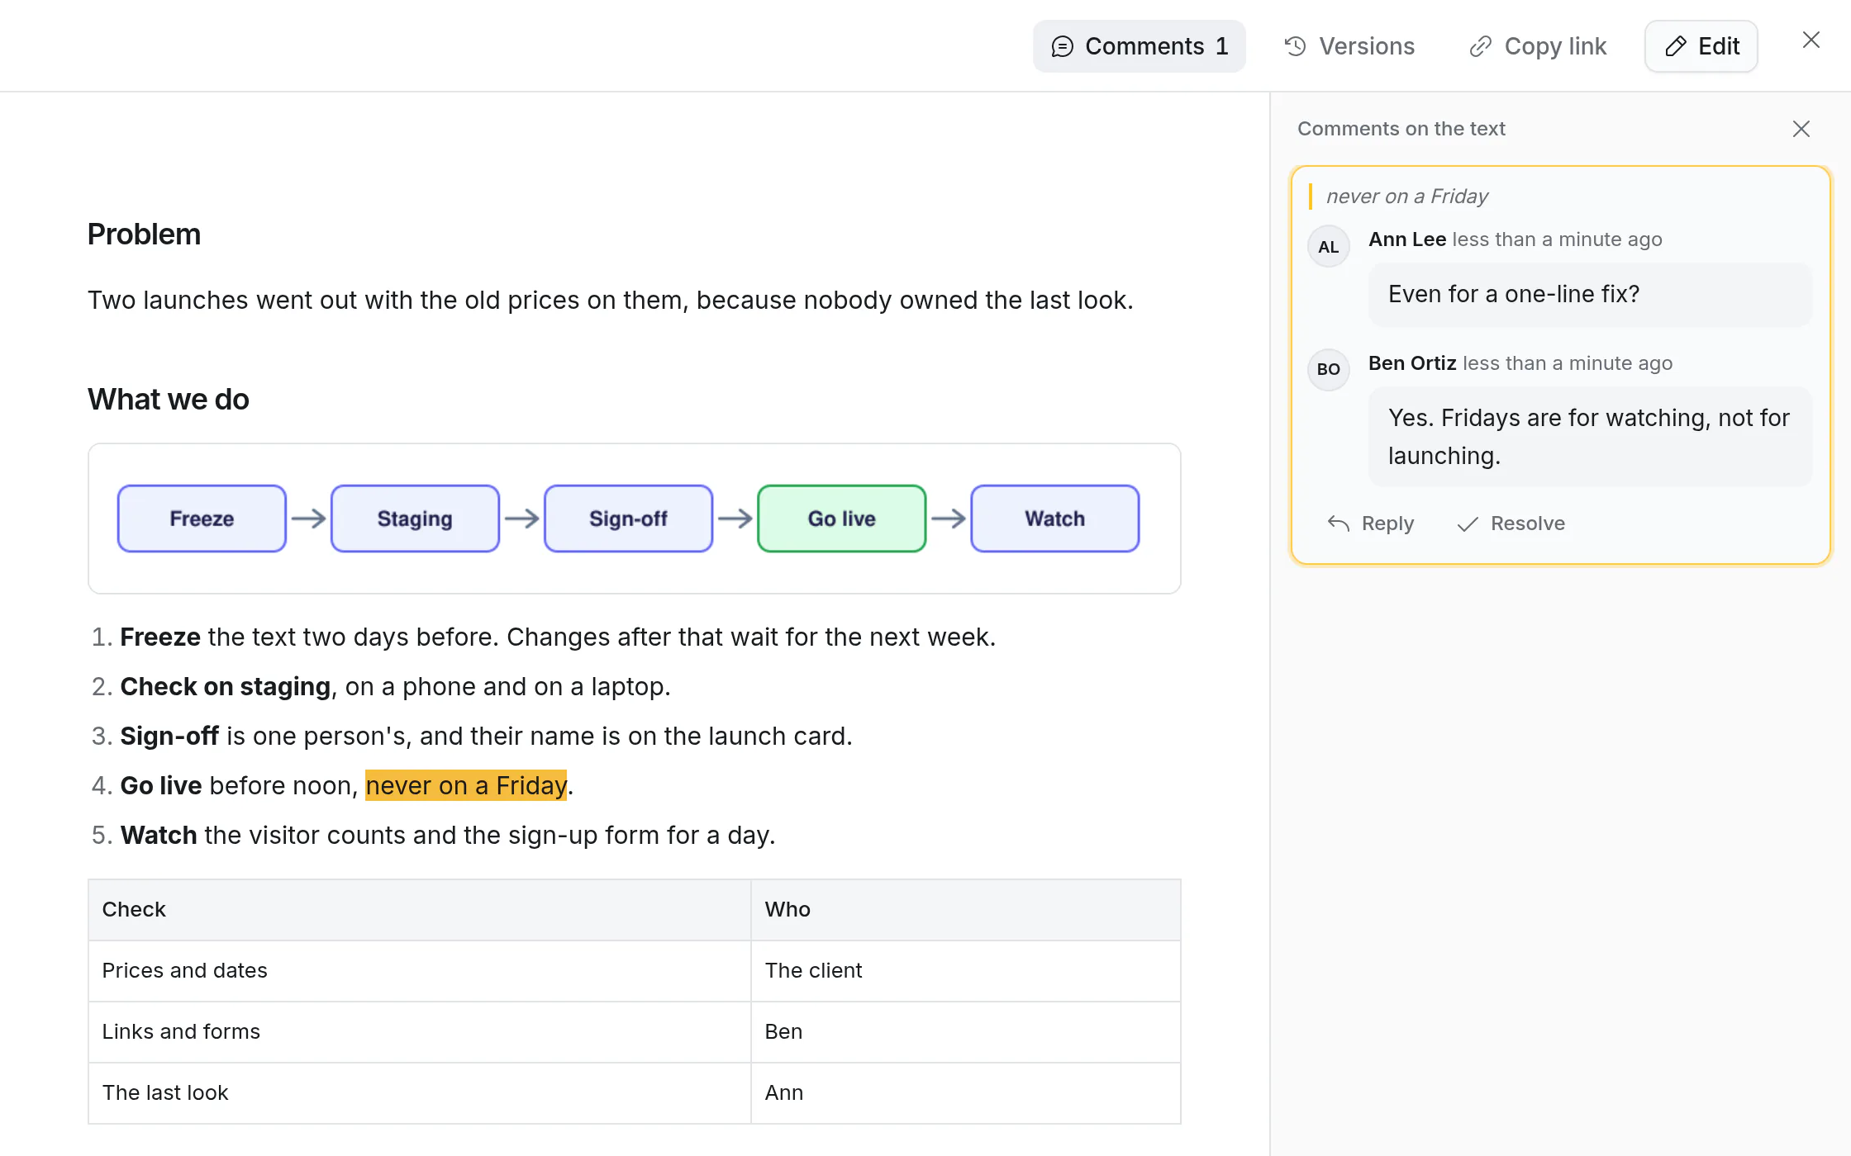Reply to the comment thread
Image resolution: width=1851 pixels, height=1156 pixels.
pyautogui.click(x=1371, y=524)
